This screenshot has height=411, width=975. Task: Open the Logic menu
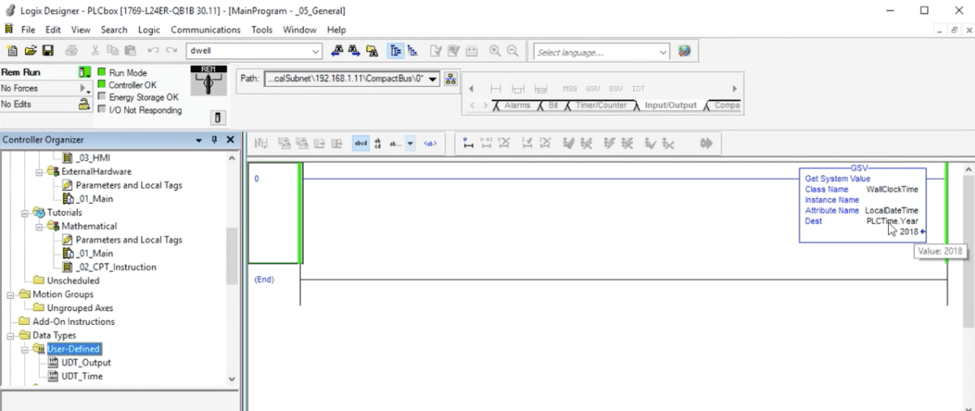pos(149,29)
